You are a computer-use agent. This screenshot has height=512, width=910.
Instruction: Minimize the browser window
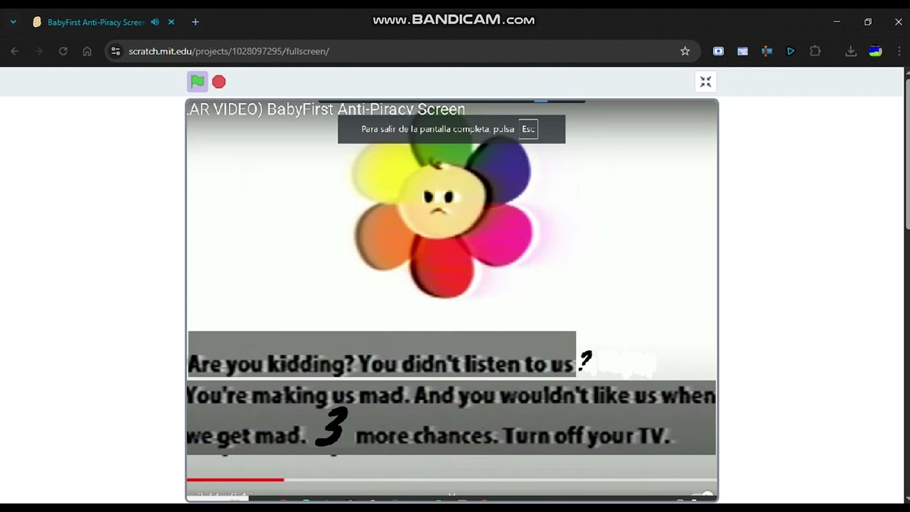click(x=837, y=22)
